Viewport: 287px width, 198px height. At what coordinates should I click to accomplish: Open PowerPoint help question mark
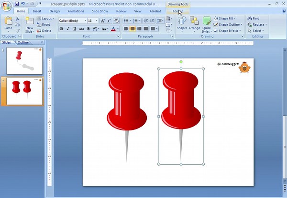tap(284, 11)
